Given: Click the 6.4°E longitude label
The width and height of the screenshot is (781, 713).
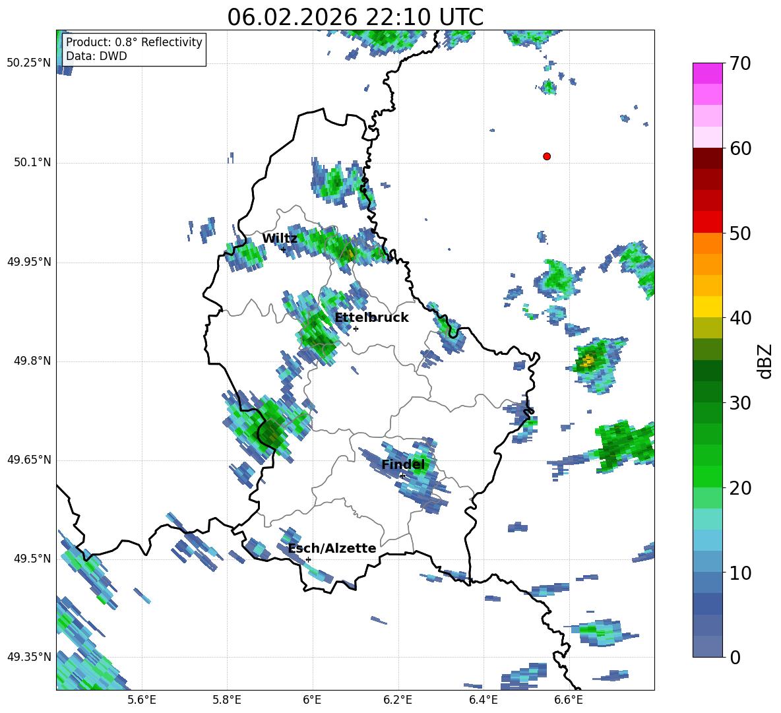Looking at the screenshot, I should pyautogui.click(x=483, y=700).
